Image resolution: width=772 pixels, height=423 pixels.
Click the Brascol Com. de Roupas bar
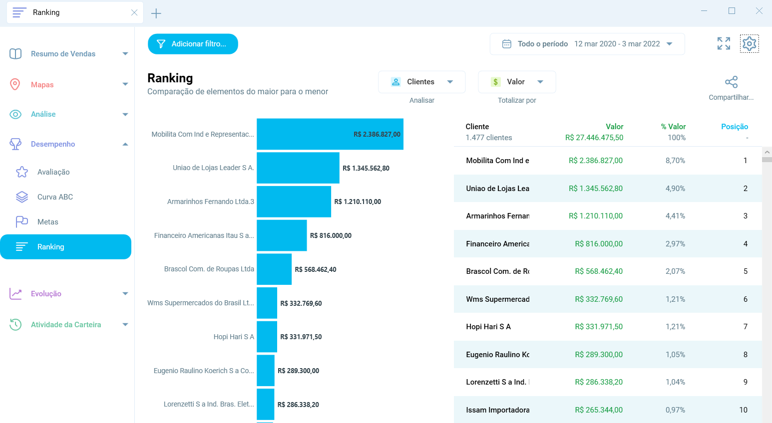(274, 269)
